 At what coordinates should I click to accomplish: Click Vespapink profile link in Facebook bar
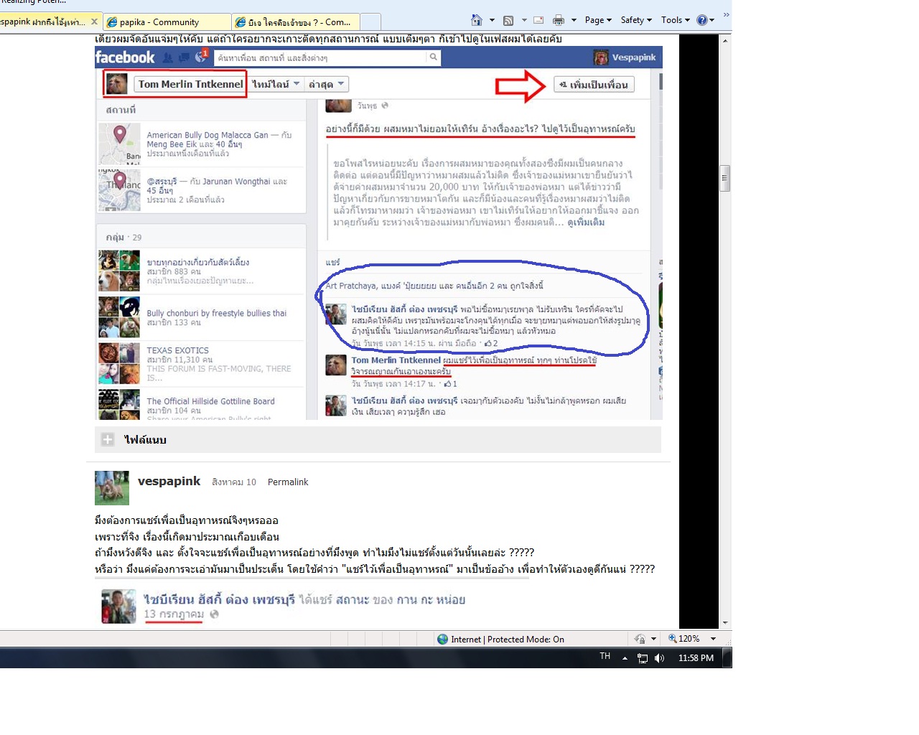pyautogui.click(x=625, y=57)
